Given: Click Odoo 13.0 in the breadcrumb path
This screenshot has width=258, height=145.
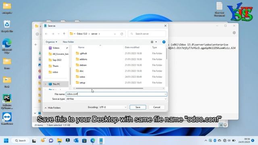Looking at the screenshot, I should 82,34.
